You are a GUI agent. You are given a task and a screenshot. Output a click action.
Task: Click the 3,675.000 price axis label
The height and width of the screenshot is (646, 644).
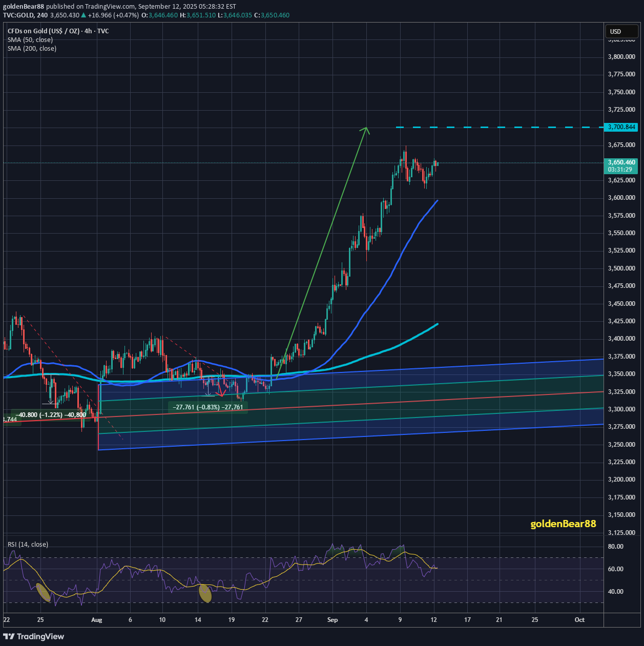[x=621, y=145]
